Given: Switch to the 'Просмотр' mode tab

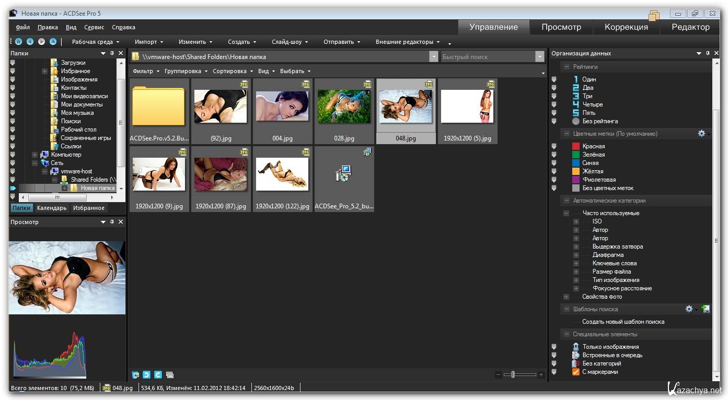Looking at the screenshot, I should click(561, 27).
